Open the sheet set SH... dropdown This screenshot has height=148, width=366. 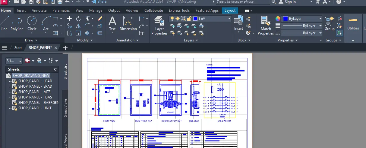[x=14, y=61]
